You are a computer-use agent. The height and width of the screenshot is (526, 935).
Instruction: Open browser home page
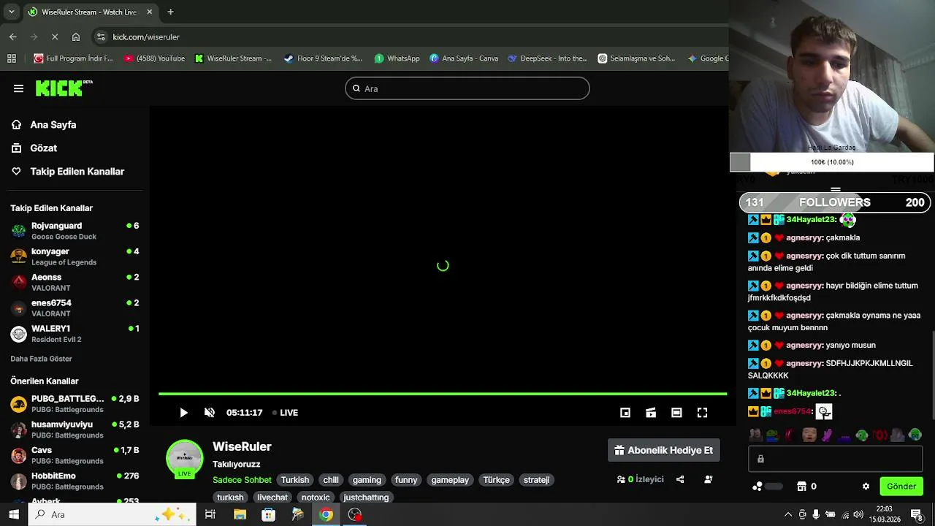(x=76, y=37)
